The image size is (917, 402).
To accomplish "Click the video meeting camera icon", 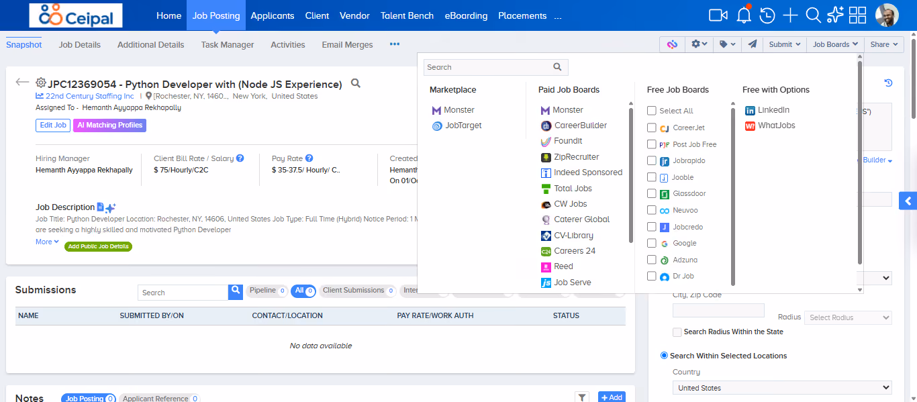I will [718, 15].
